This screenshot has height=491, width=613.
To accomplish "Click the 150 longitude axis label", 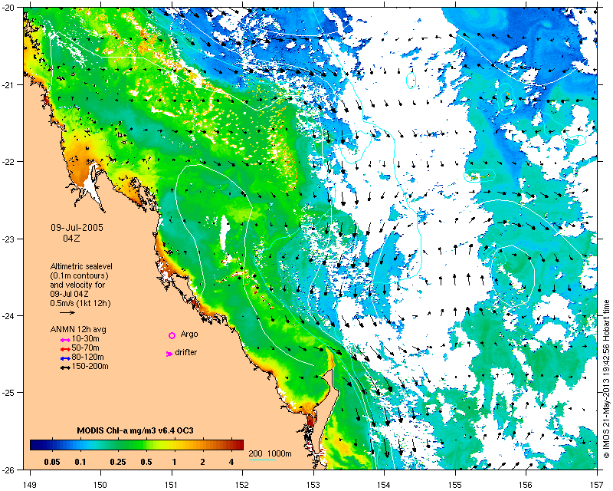I will (x=100, y=485).
